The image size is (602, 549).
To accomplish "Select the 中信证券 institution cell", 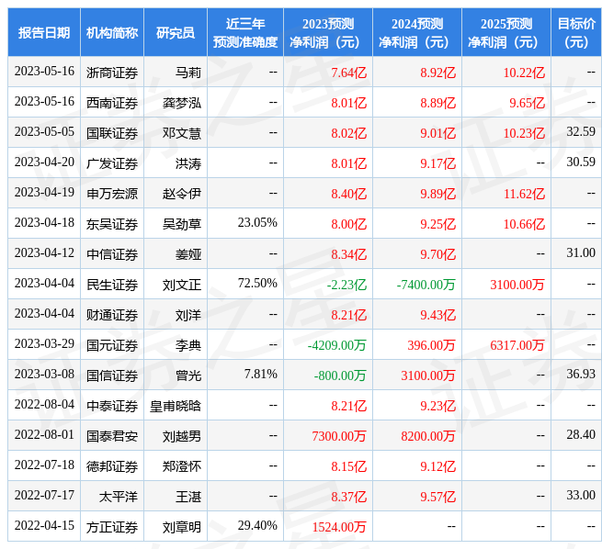I will coord(112,254).
